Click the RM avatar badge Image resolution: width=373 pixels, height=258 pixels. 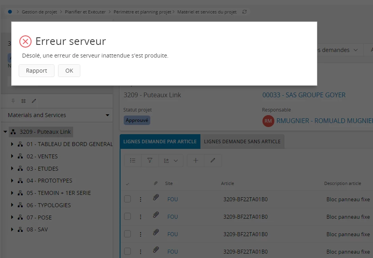click(x=268, y=121)
